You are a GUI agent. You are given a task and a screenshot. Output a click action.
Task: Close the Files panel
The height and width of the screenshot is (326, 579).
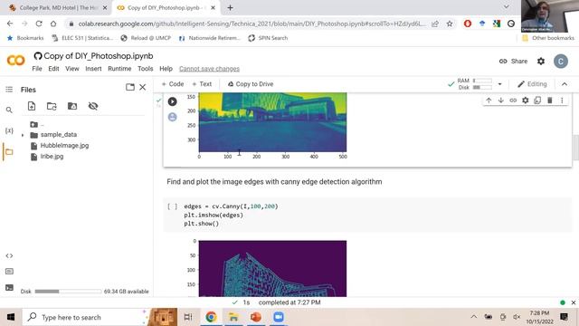143,87
